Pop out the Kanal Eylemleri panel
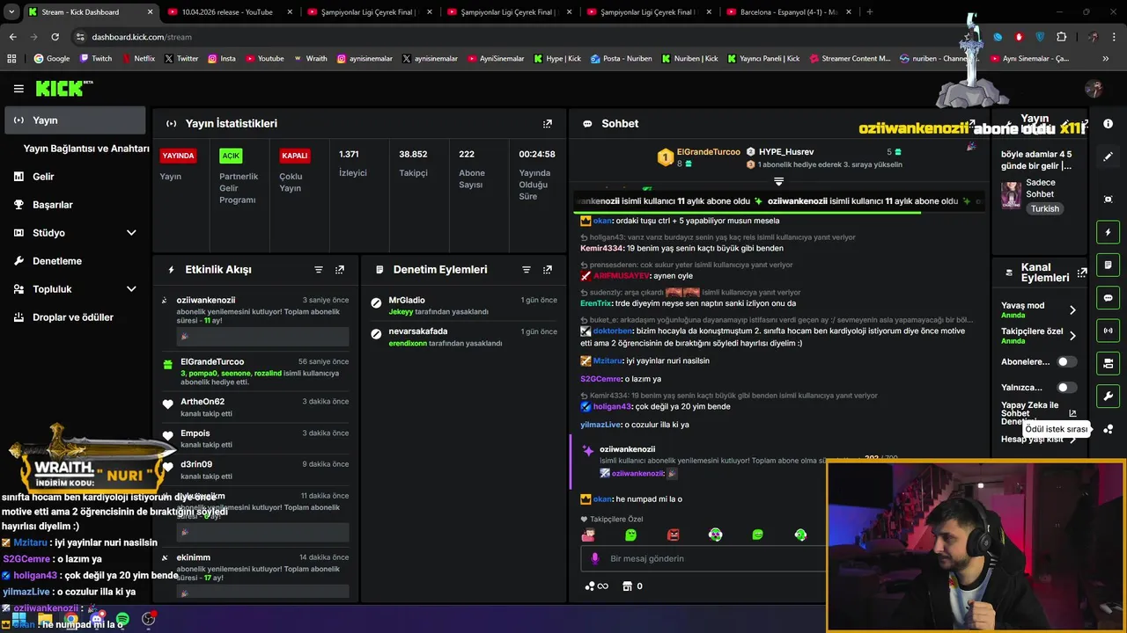The width and height of the screenshot is (1127, 633). (1082, 273)
